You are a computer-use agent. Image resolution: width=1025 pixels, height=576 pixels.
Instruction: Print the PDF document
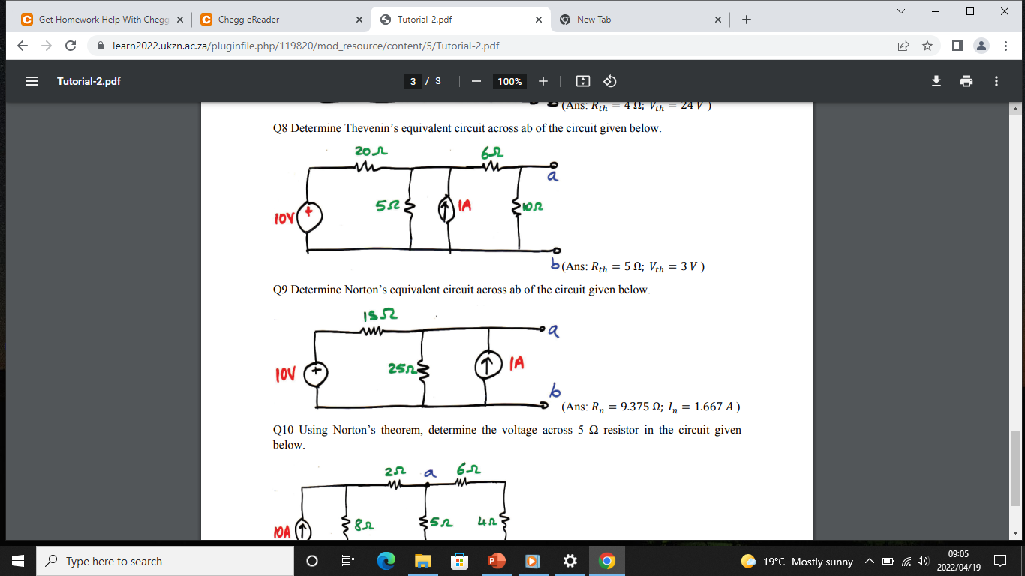pos(966,81)
